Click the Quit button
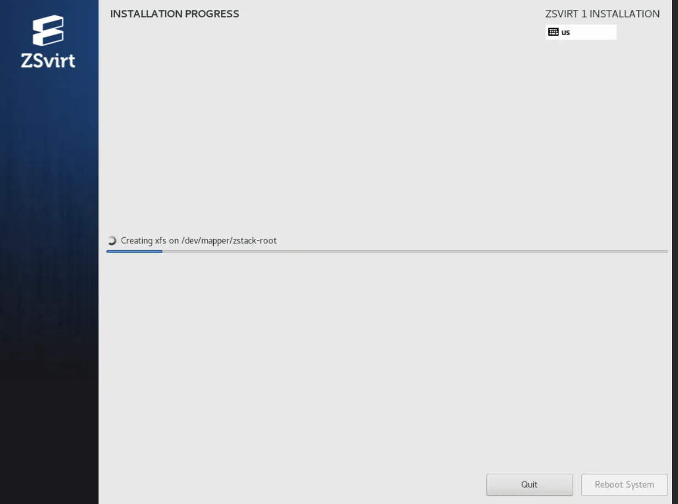Viewport: 678px width, 504px height. 529,485
